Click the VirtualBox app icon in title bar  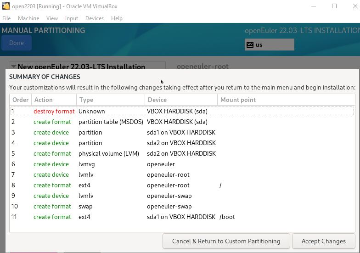pyautogui.click(x=6, y=6)
